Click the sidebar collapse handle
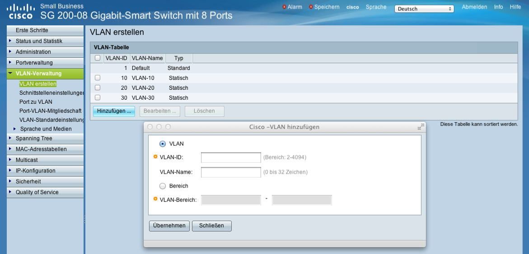 pos(84,220)
